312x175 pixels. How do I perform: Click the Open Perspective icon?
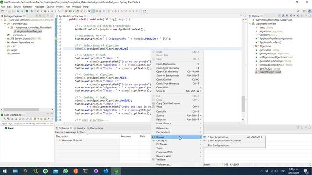coord(304,11)
